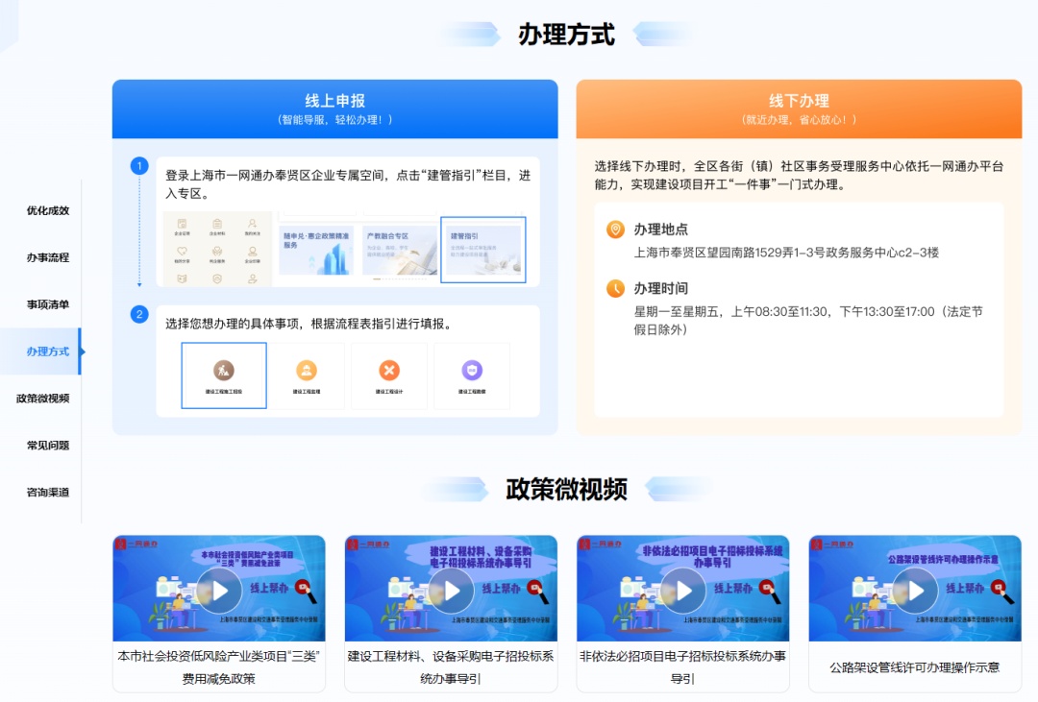Open the caption 本市社会投资低风险产业类项目"三类"费用减免政策
Screen dimensions: 1038x702
219,666
